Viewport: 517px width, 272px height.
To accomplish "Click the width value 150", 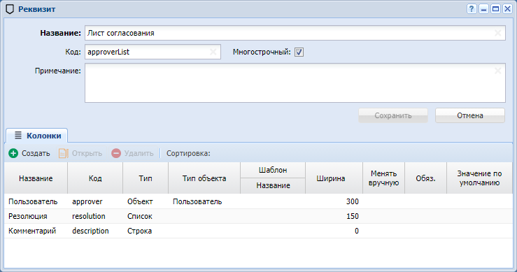I will click(353, 216).
